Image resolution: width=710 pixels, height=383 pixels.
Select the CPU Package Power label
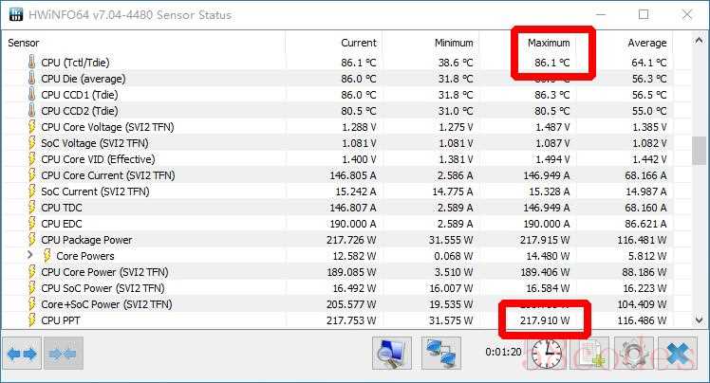click(x=86, y=240)
